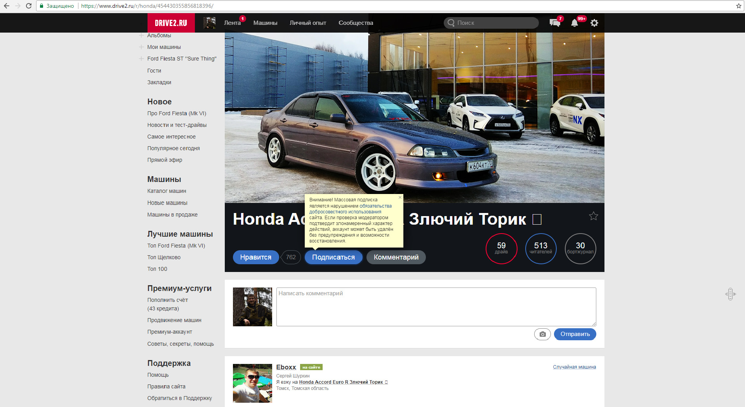Open Топ Ford Fiesta (Mk VI) link
The height and width of the screenshot is (407, 745).
pos(176,246)
